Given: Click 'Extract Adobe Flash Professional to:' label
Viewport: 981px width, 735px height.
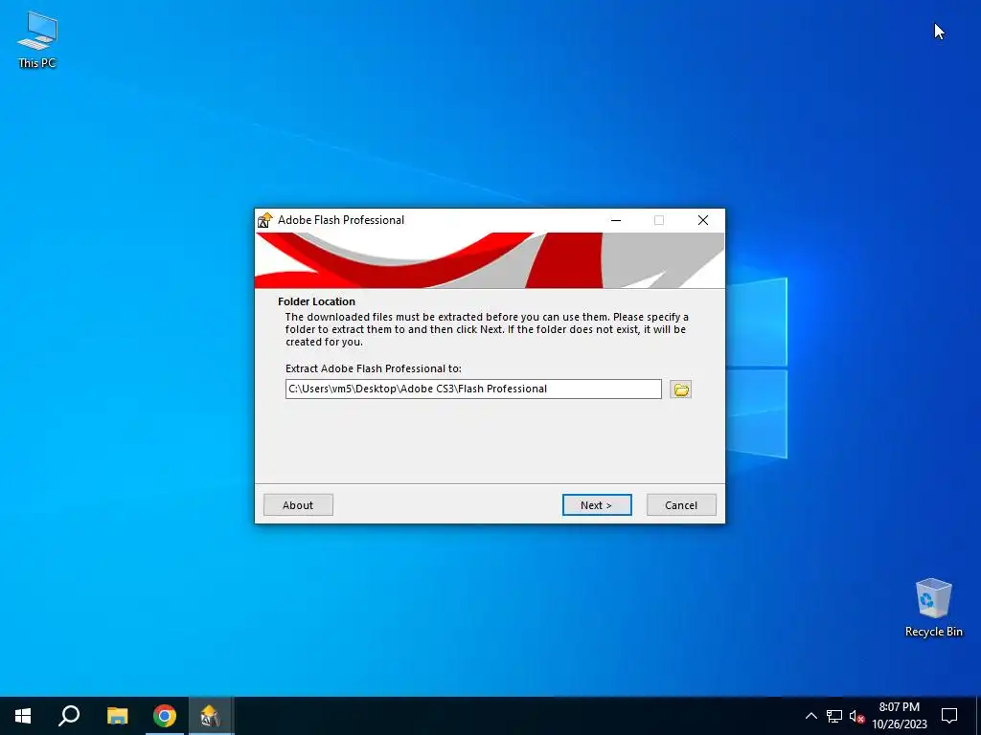Looking at the screenshot, I should (374, 368).
